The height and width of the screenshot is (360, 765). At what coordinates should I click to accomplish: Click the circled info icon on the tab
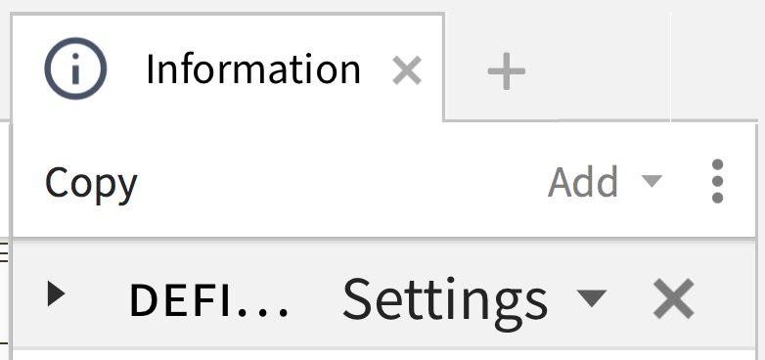pyautogui.click(x=75, y=68)
